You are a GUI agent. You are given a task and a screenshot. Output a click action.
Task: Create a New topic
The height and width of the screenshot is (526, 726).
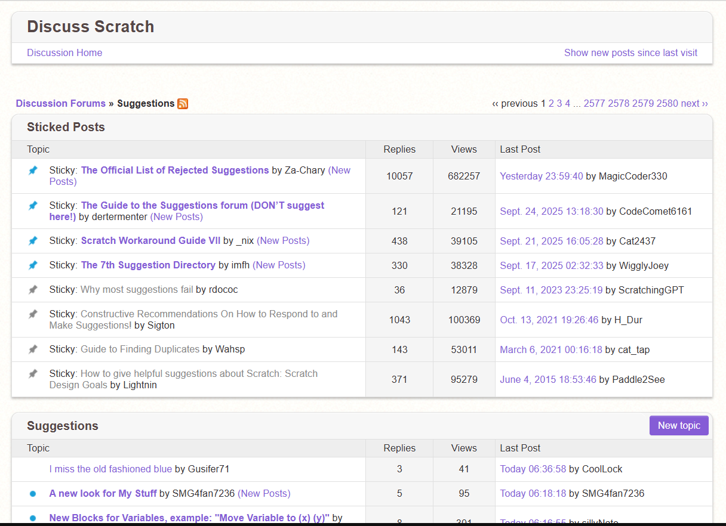click(679, 425)
